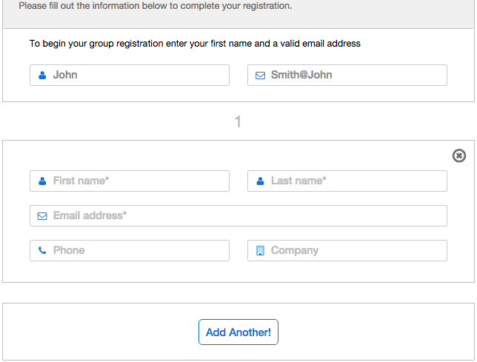Click the phone handset icon
The width and height of the screenshot is (477, 362).
[42, 250]
